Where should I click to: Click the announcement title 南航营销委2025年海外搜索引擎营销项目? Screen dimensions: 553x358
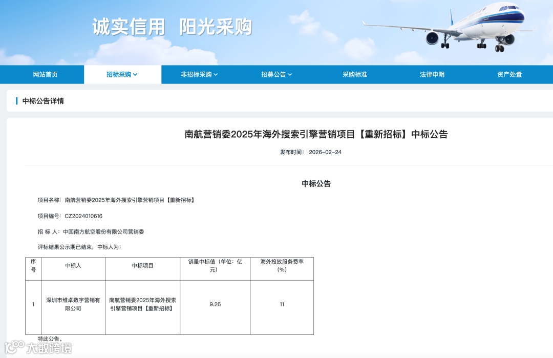[316, 134]
